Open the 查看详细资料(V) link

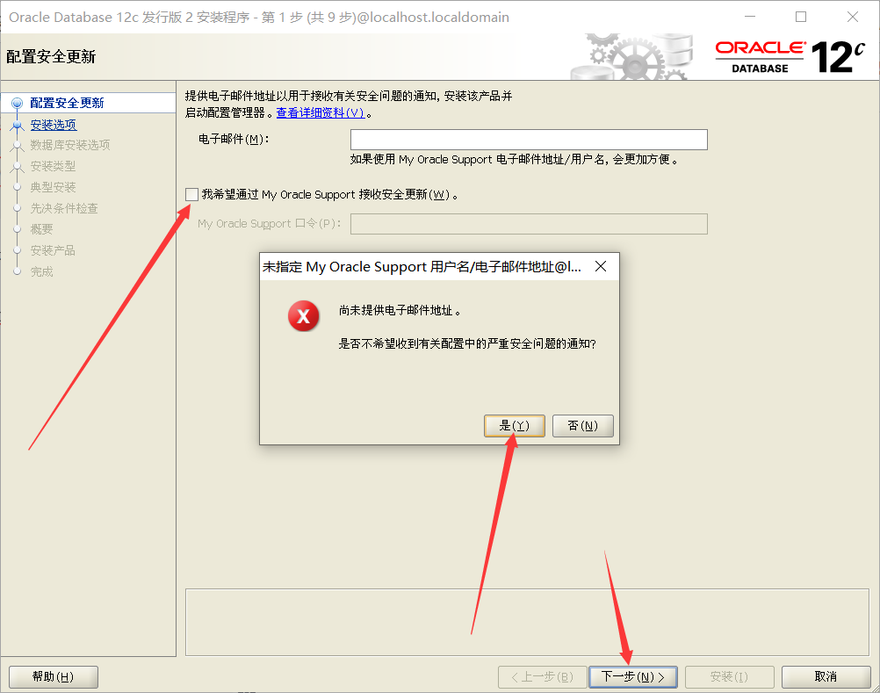point(321,112)
